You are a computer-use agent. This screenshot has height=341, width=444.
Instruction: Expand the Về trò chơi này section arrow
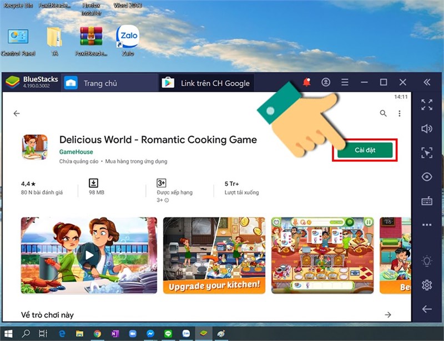tap(387, 315)
